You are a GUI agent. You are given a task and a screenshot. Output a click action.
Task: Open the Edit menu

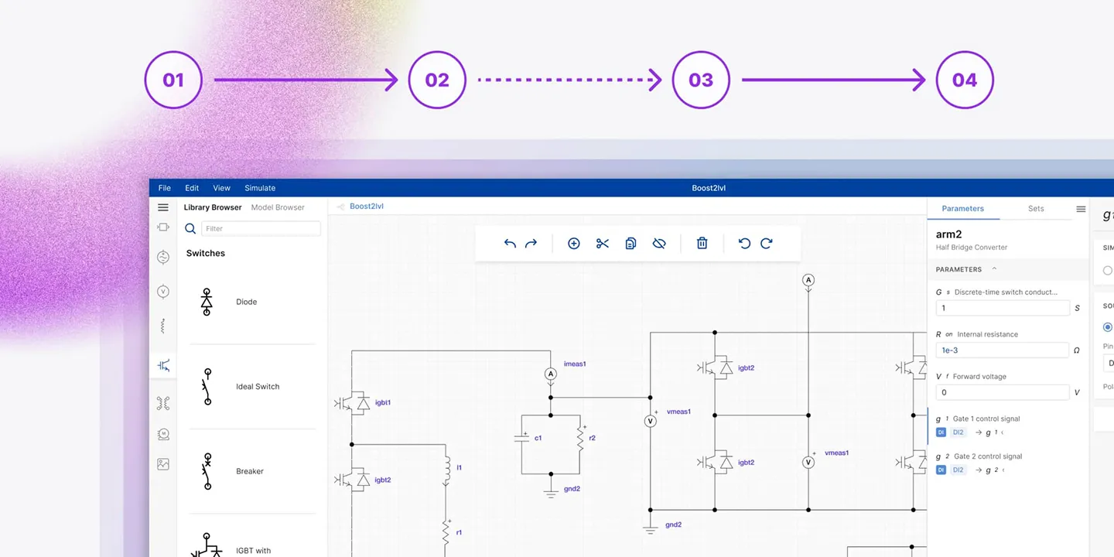pos(192,188)
